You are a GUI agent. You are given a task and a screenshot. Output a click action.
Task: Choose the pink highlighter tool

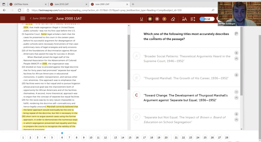(157, 19)
